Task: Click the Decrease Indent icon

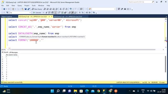Action: [x=87, y=13]
